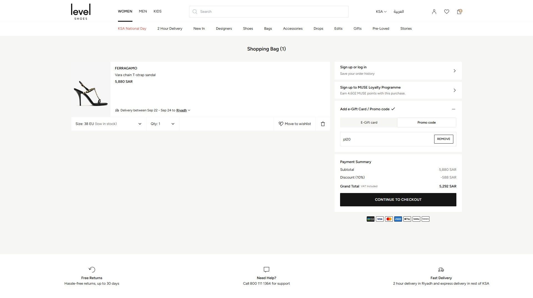Select the Promo code tab
The width and height of the screenshot is (533, 298).
427,122
